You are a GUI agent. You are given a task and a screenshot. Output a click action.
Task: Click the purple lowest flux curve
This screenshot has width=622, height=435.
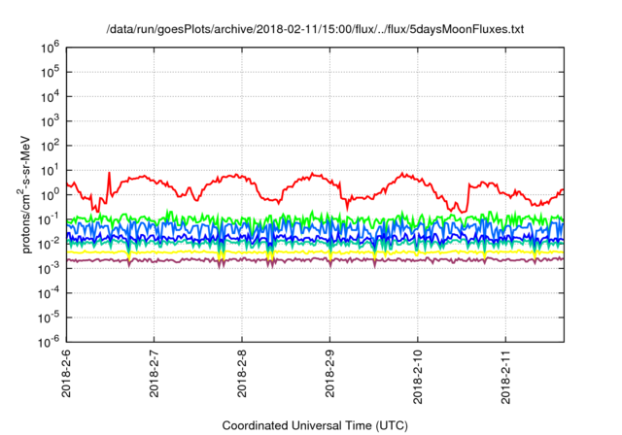click(315, 260)
